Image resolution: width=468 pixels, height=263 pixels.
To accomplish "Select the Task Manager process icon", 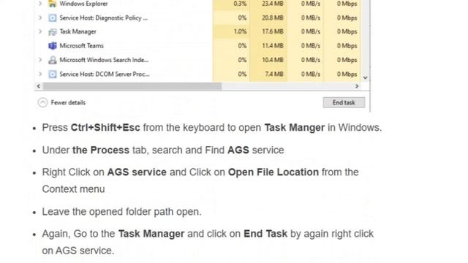I will pyautogui.click(x=53, y=31).
